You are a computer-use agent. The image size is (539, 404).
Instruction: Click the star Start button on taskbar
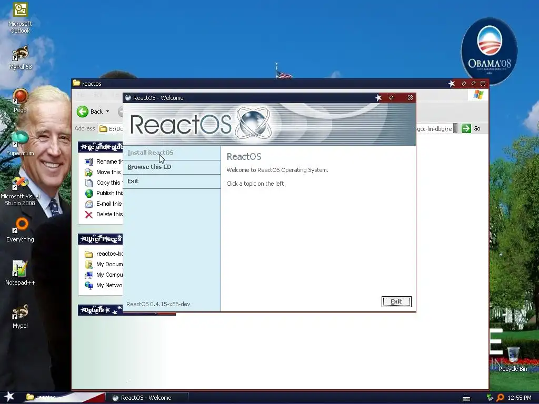coord(9,397)
